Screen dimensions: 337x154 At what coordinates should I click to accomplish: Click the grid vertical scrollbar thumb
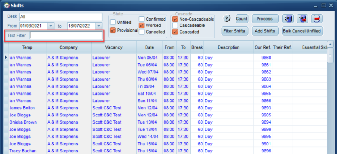pyautogui.click(x=330, y=55)
